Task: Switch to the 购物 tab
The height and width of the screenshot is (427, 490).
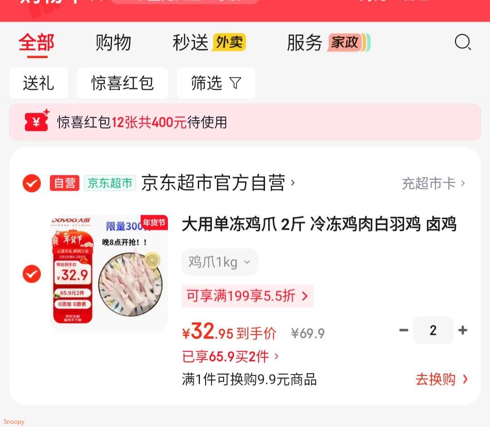Action: (x=113, y=43)
